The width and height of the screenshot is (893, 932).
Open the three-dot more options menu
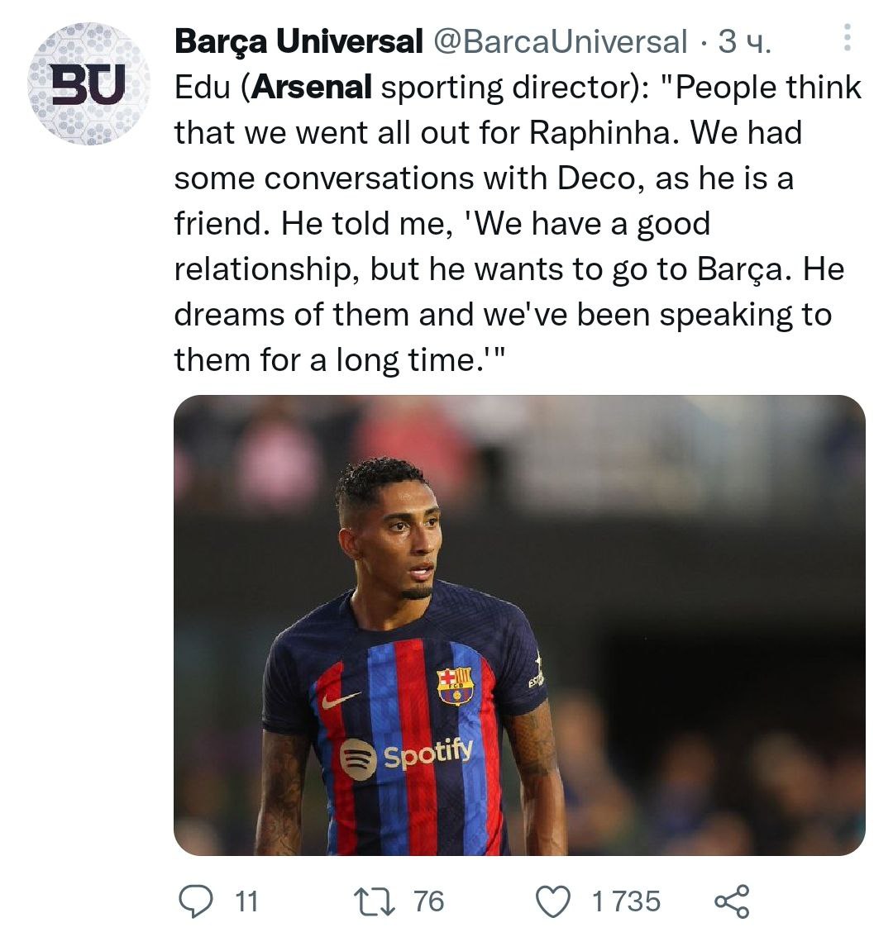click(848, 38)
